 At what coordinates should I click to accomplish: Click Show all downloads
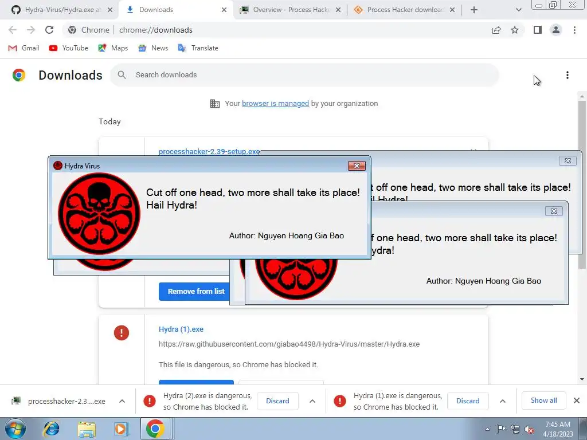pos(543,400)
